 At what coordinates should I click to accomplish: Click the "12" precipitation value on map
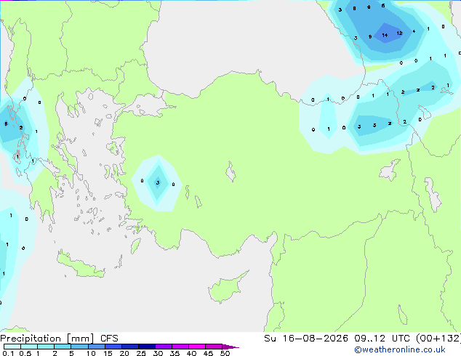point(399,33)
